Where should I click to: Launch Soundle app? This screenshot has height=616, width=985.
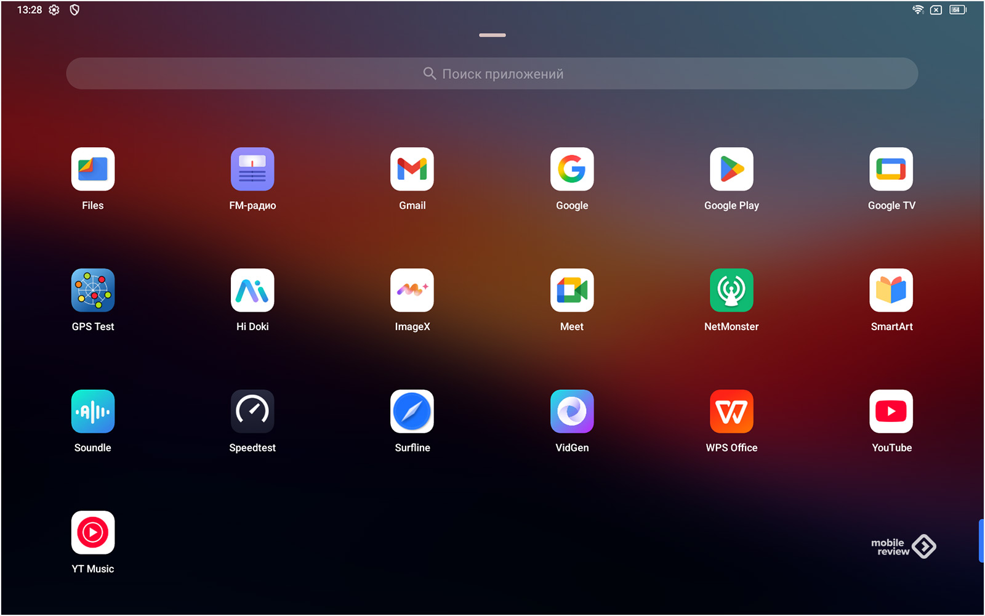pyautogui.click(x=93, y=411)
